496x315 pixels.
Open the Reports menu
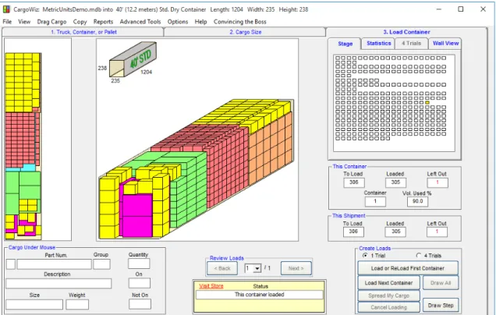103,22
